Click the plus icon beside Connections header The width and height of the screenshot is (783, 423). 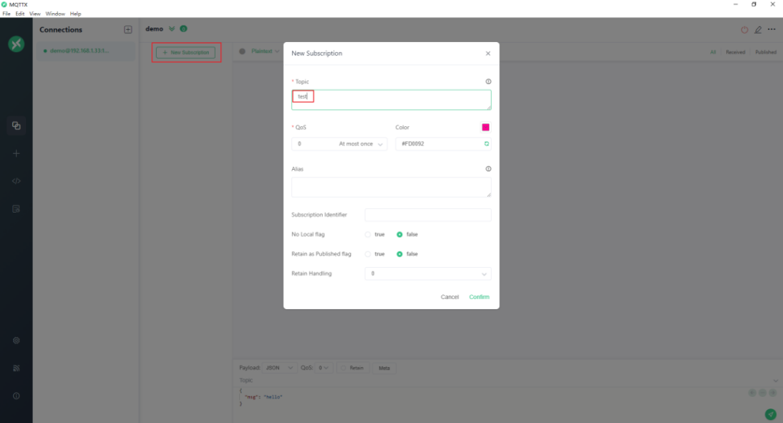tap(128, 30)
